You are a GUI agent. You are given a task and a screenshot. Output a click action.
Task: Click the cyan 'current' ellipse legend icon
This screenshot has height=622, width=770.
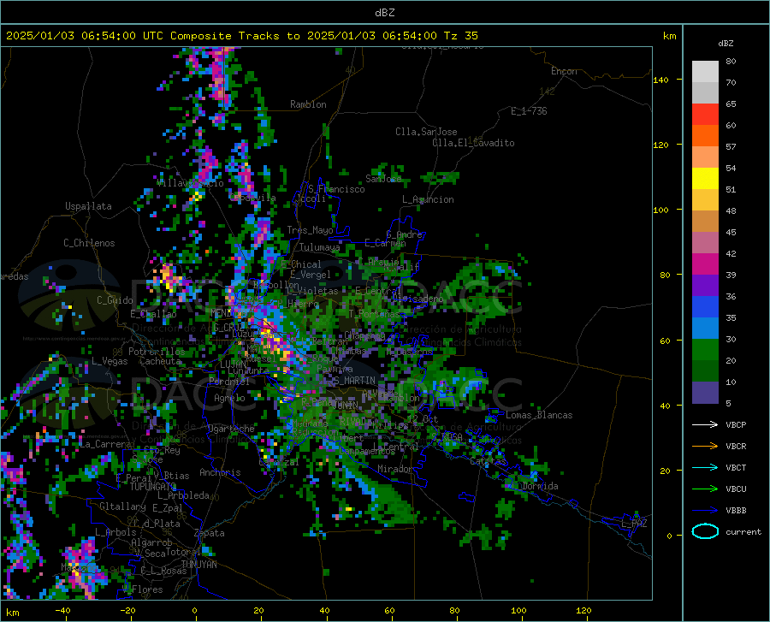(x=705, y=531)
